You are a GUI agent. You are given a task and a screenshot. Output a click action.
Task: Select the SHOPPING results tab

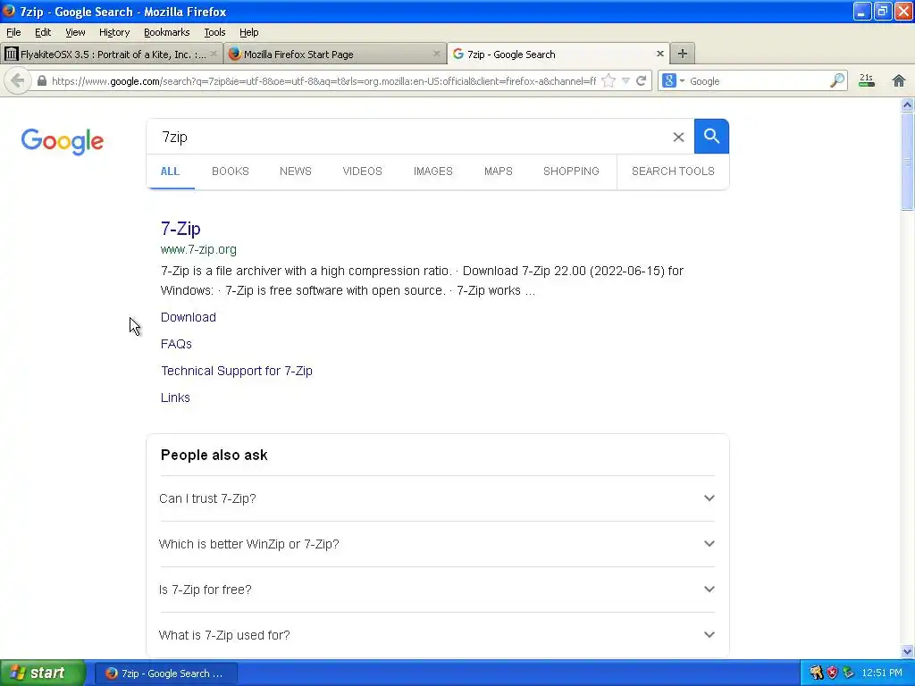(x=571, y=171)
